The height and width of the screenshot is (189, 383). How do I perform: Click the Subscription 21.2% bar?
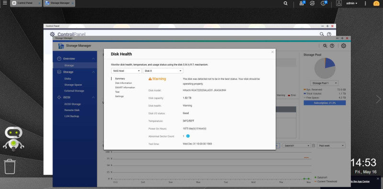[x=325, y=103]
